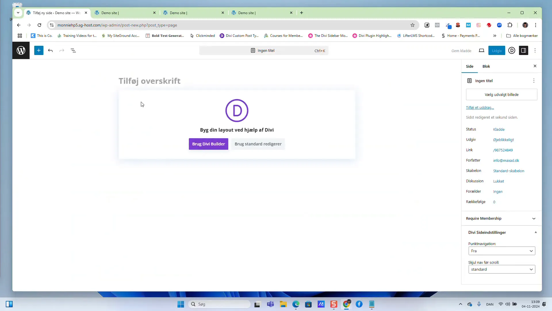Open the document overview list view

(x=73, y=50)
